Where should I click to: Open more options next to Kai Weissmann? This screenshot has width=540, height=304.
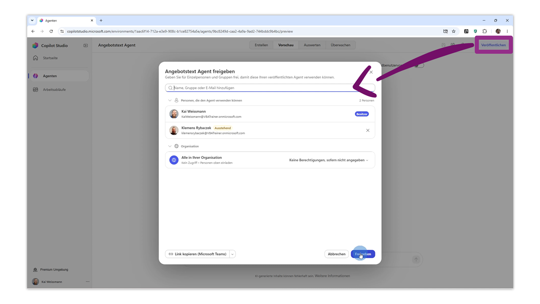click(x=88, y=282)
